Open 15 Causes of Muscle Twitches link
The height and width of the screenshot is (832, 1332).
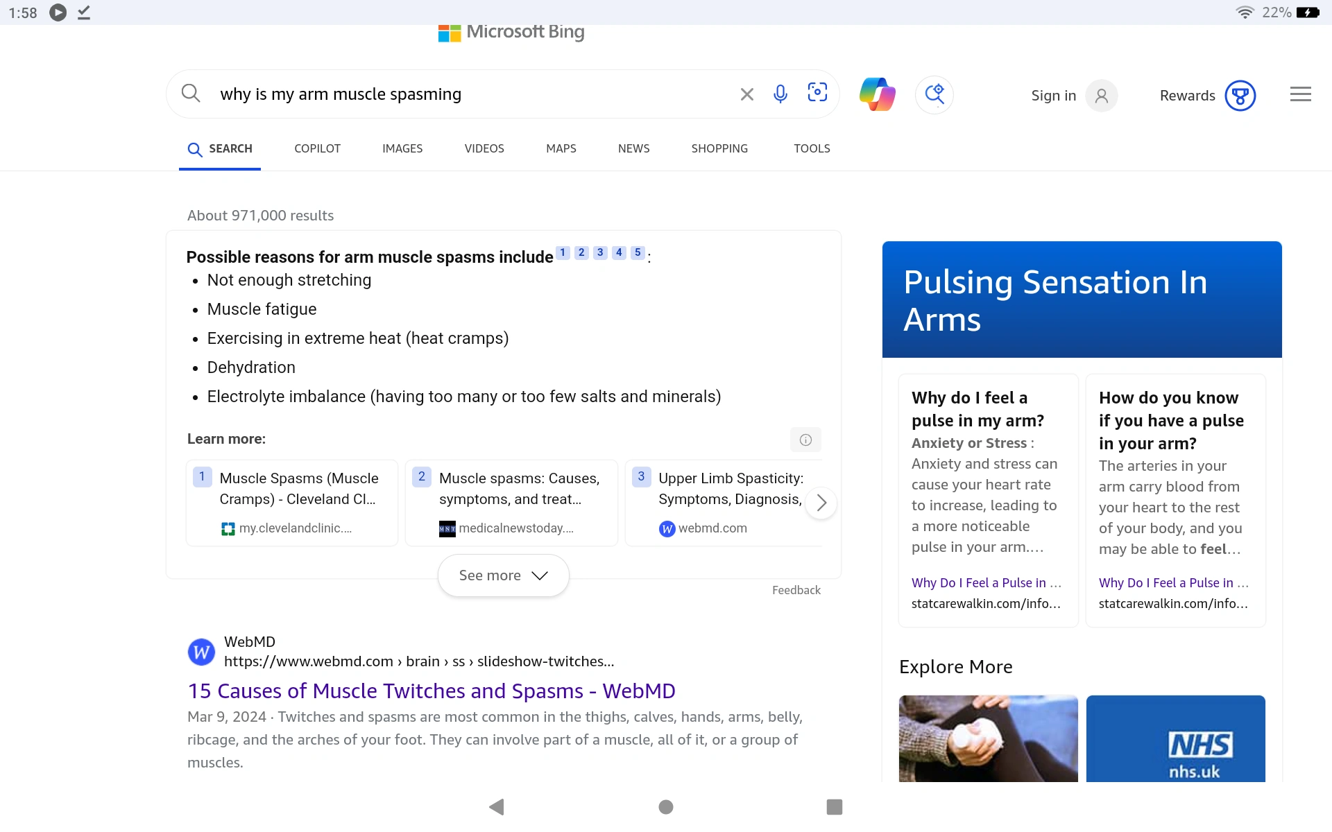tap(431, 691)
